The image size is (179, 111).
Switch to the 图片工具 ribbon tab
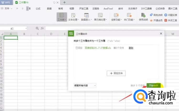tap(173, 9)
